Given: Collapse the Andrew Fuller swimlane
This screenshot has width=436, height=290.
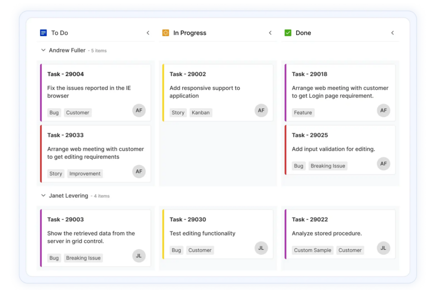Looking at the screenshot, I should pos(43,50).
